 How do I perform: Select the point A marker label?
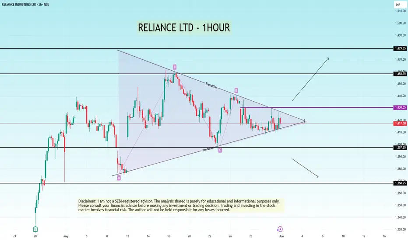119,178
